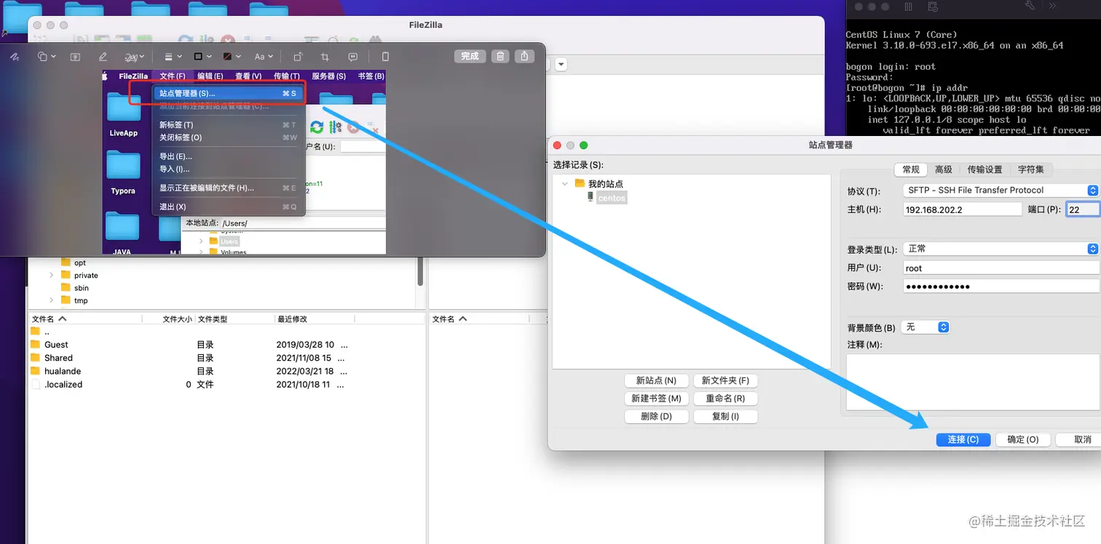
Task: Expand the private folder in FileZilla local tree
Action: point(51,276)
